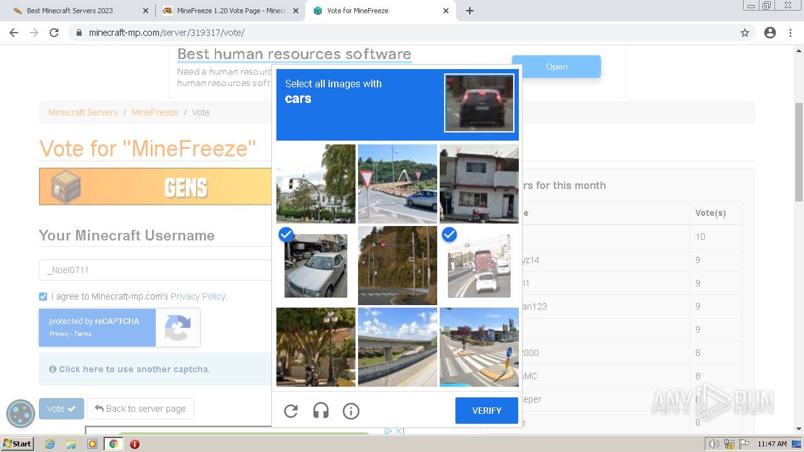Click the address bar URL
Viewport: 804px width, 452px height.
click(x=166, y=33)
